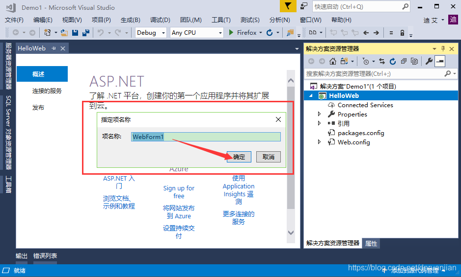Click scroll-up arrow of page scrollbar
461x277 pixels.
(x=291, y=80)
